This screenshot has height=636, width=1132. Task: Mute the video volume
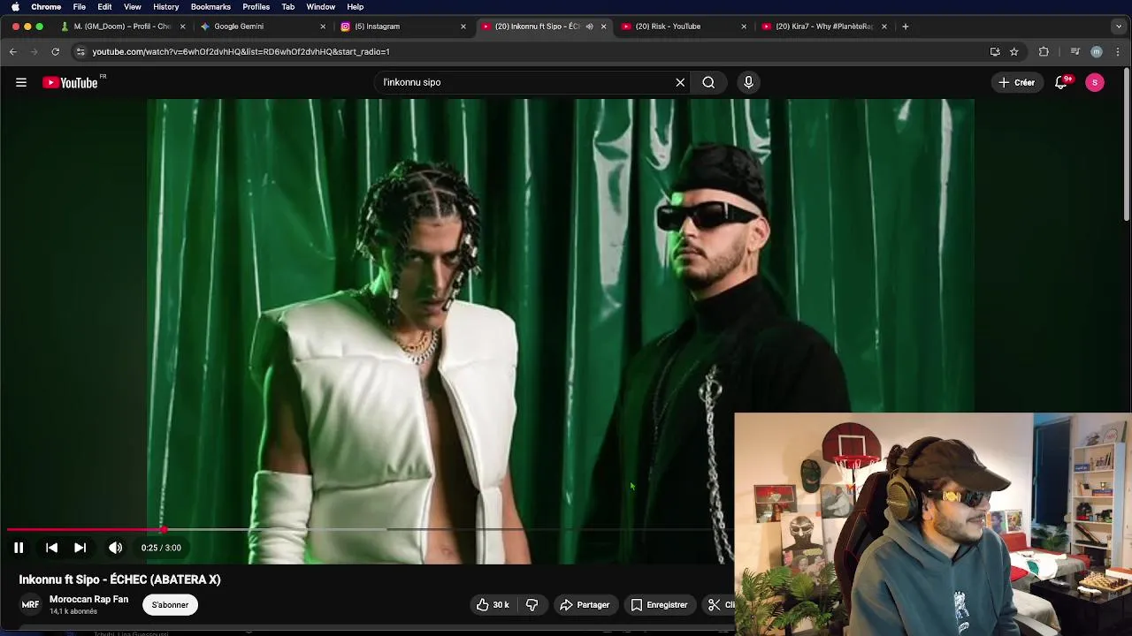click(x=116, y=548)
